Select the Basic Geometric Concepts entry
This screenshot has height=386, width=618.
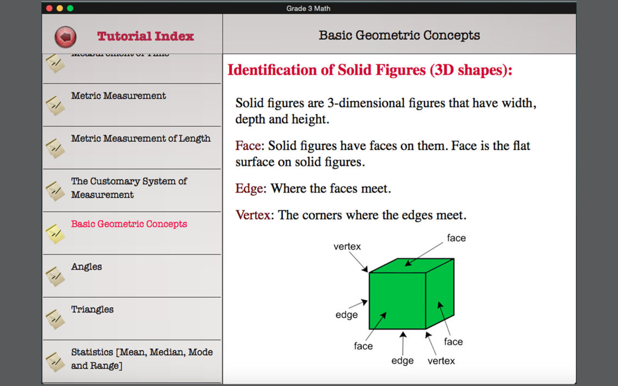[x=130, y=224]
